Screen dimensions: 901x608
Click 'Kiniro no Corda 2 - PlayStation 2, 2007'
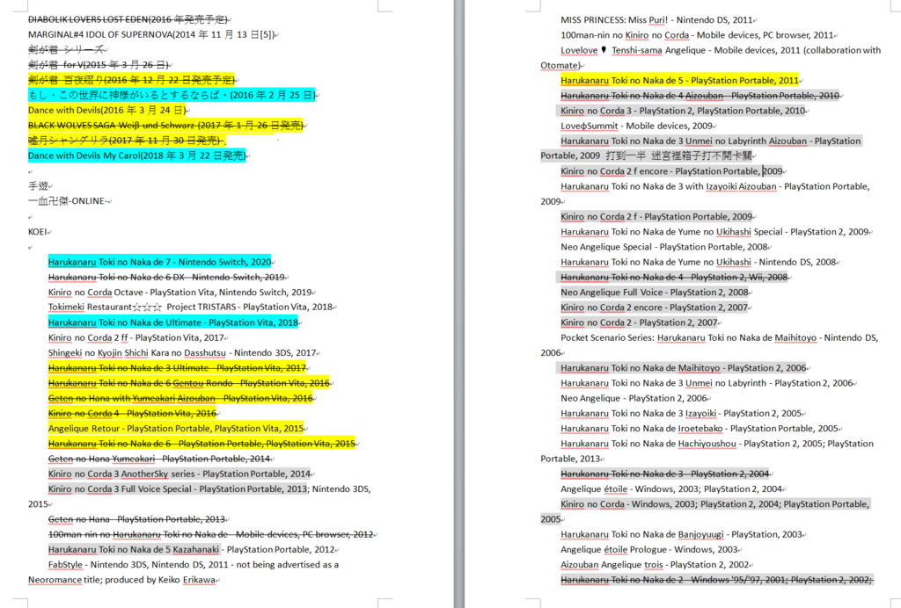(639, 322)
